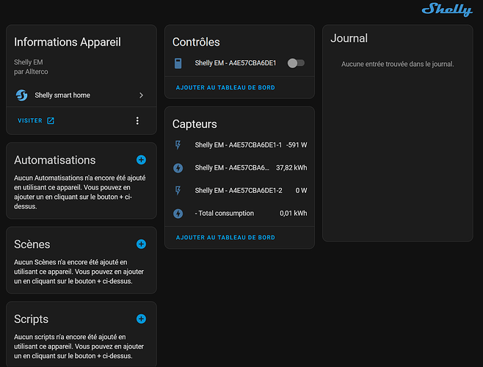Screen dimensions: 483x367
Task: Click the Shelly smart home integration icon
Action: [22, 95]
